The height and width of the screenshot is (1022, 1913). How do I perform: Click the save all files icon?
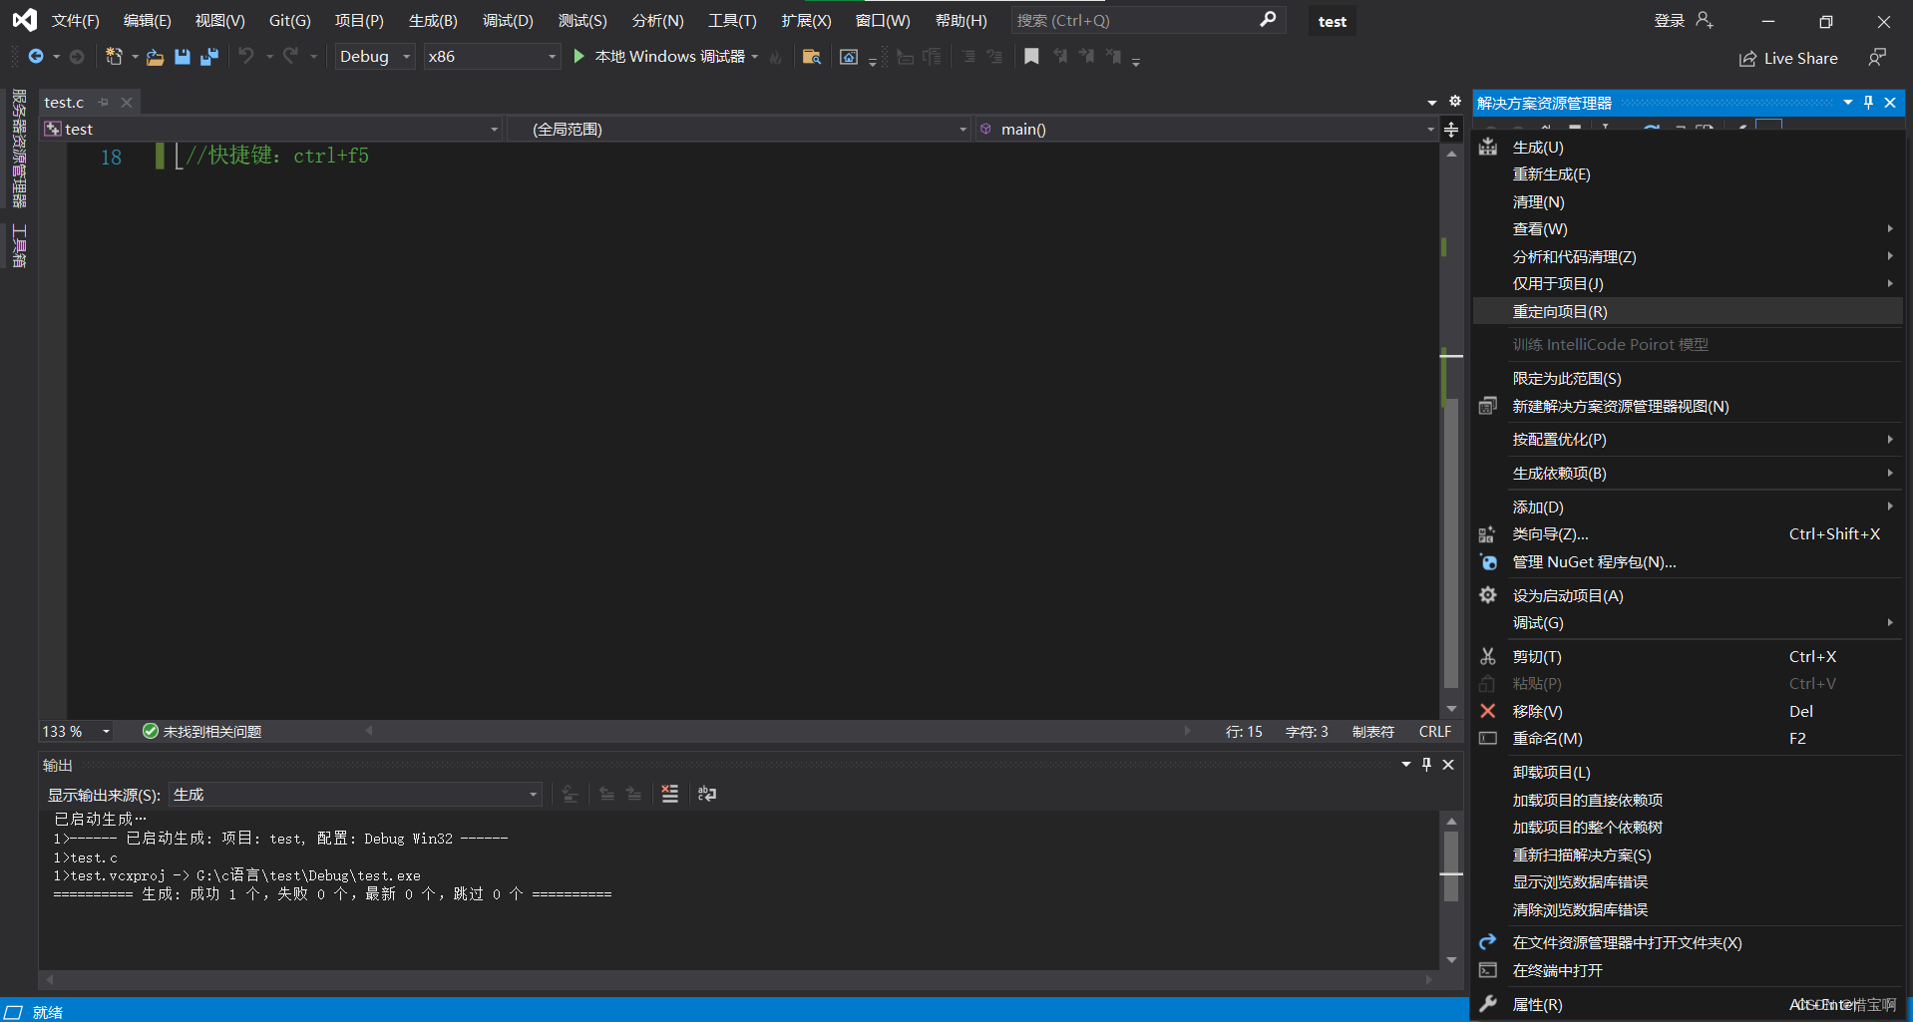click(209, 57)
